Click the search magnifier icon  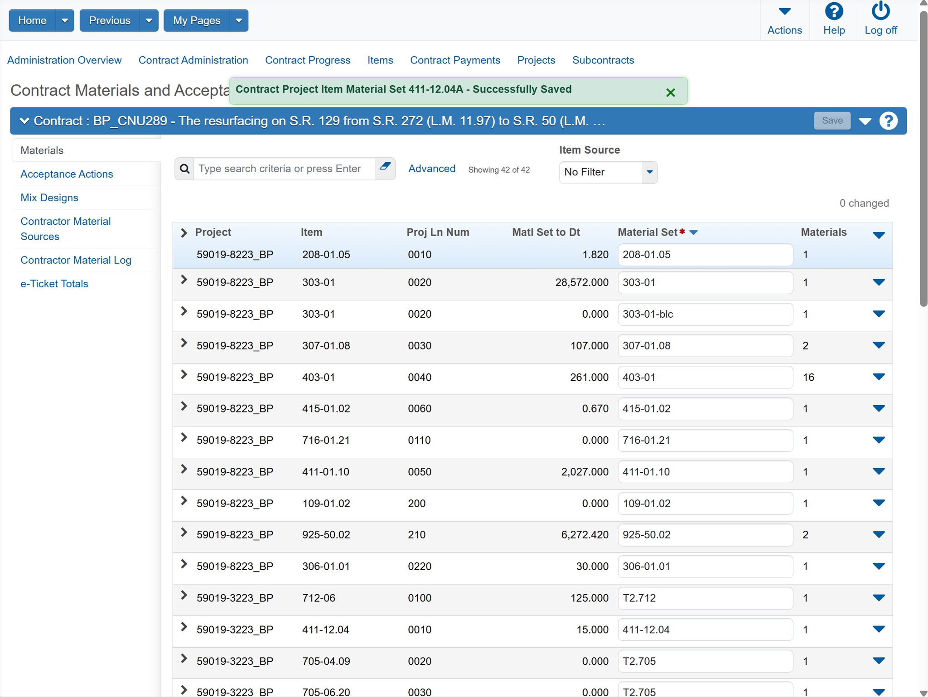[x=184, y=169]
